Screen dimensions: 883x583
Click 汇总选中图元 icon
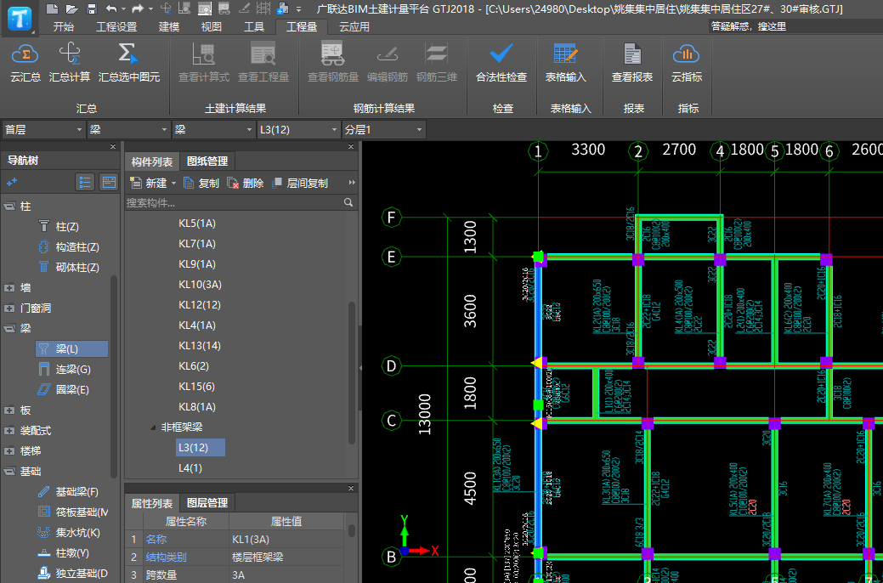pyautogui.click(x=128, y=54)
